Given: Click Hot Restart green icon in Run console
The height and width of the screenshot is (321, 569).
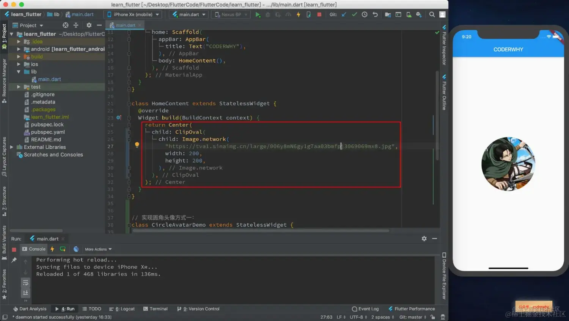Looking at the screenshot, I should pos(63,249).
